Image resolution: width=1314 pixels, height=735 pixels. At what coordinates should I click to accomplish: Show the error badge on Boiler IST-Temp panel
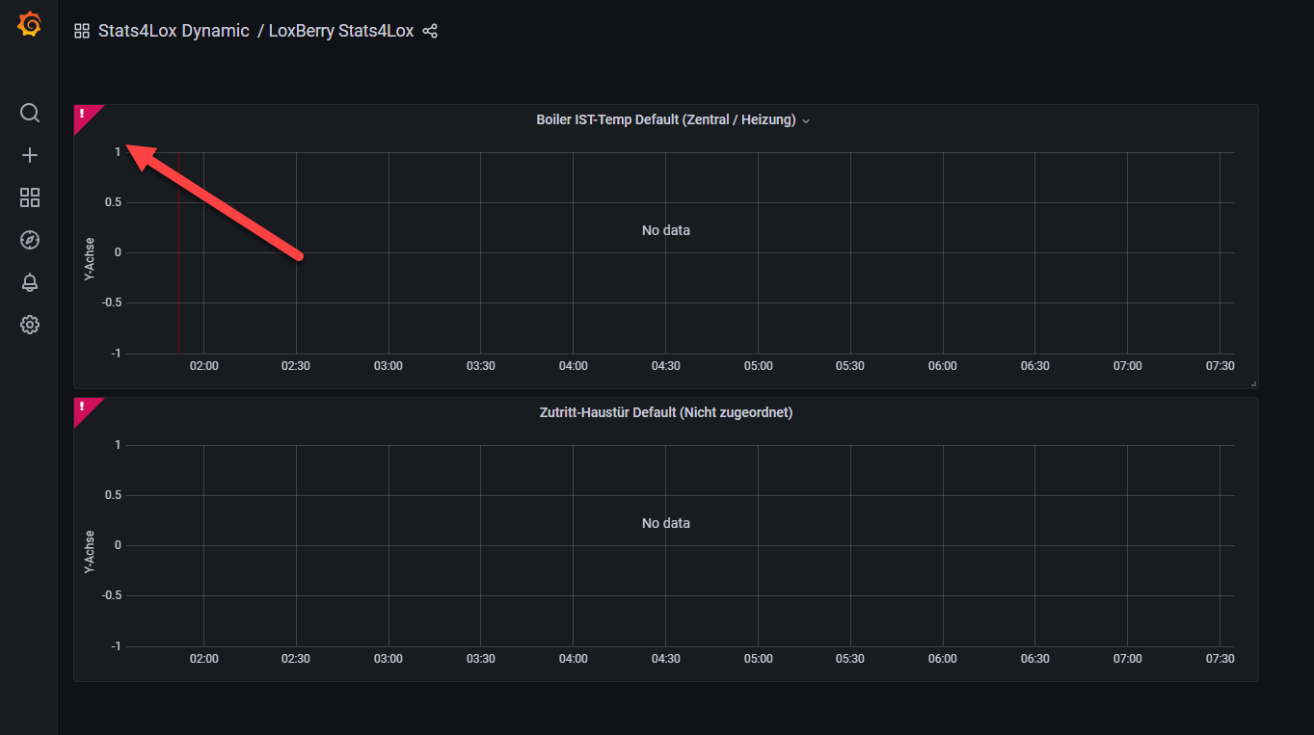point(84,115)
